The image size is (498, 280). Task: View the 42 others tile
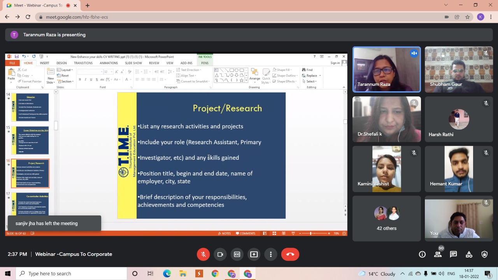click(386, 218)
